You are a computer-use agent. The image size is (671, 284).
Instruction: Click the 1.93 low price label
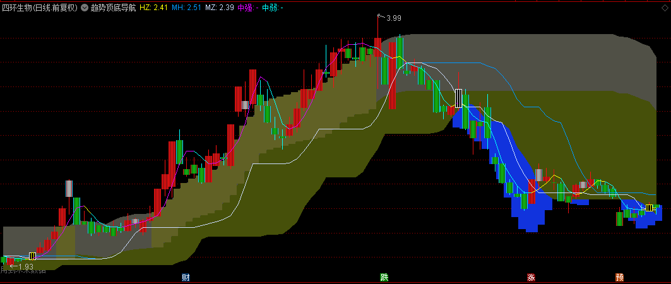(x=25, y=267)
